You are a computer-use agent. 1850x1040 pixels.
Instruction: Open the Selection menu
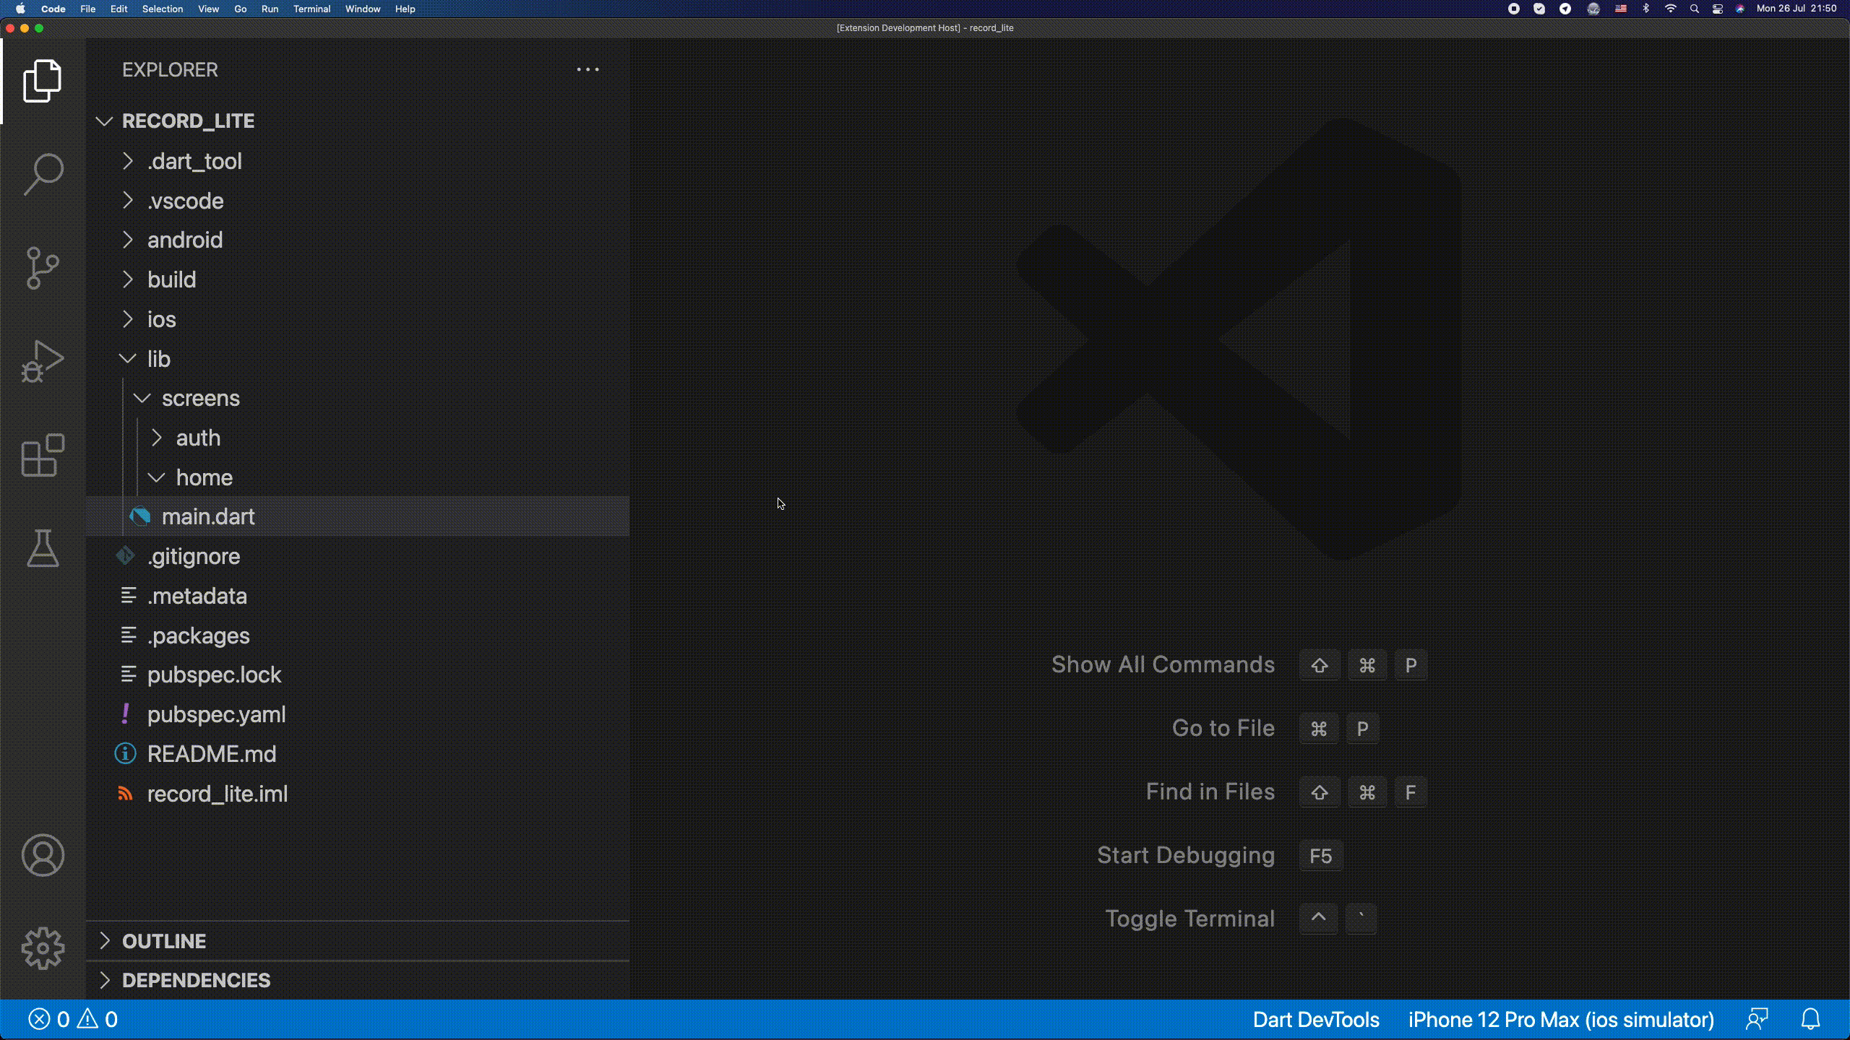[162, 9]
